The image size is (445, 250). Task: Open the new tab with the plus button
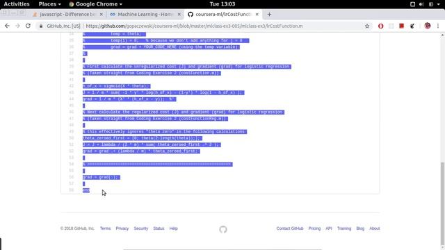click(269, 14)
